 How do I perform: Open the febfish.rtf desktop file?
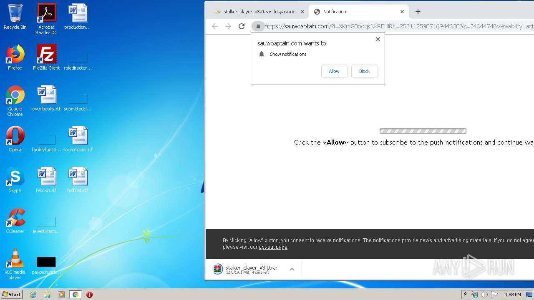click(x=46, y=180)
